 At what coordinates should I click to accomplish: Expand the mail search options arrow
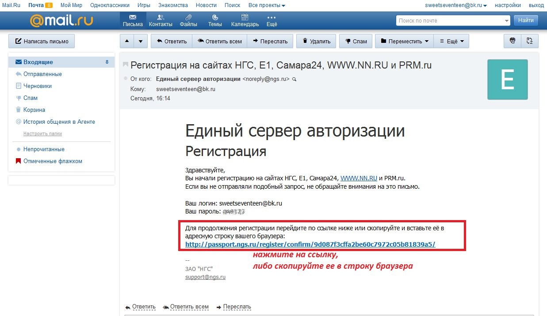[507, 21]
